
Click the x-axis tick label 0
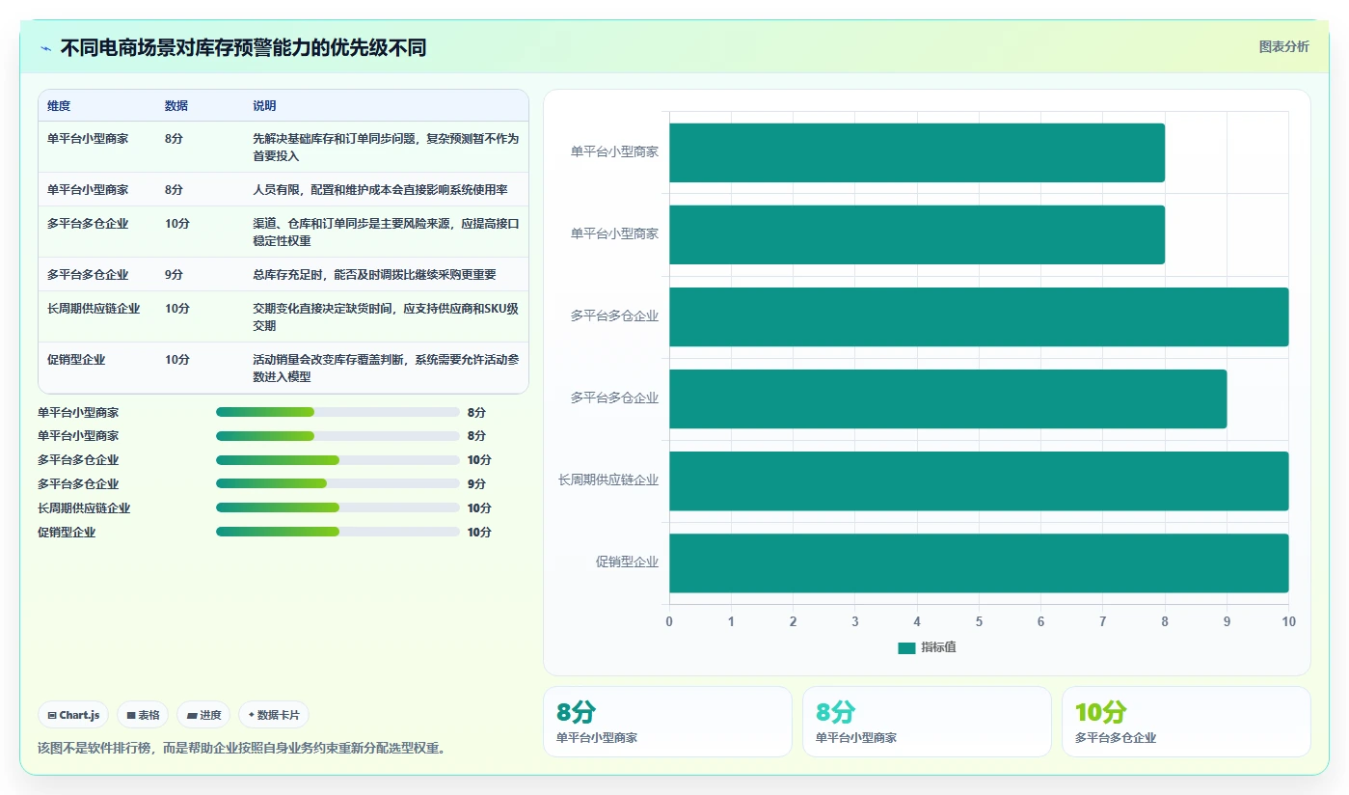[669, 621]
